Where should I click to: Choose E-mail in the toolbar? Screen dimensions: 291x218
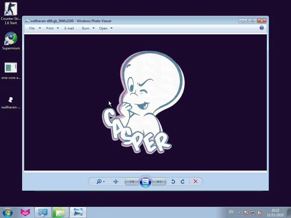(x=69, y=28)
